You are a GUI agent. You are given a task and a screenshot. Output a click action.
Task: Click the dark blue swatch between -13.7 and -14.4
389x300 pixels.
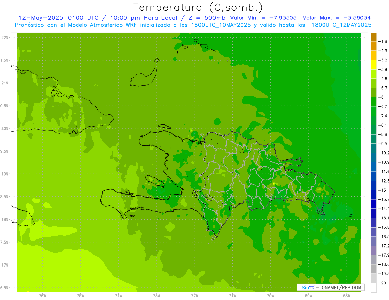374,204
